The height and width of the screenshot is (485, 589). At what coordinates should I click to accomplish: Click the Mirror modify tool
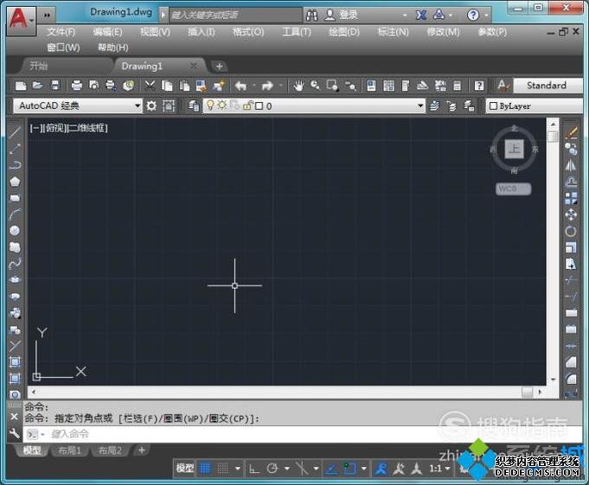[x=571, y=165]
